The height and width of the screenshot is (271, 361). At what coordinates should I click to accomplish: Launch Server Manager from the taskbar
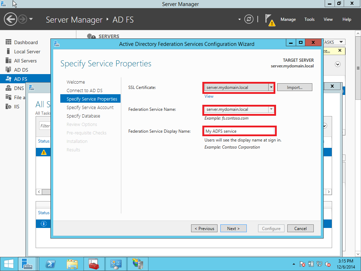coord(27,264)
